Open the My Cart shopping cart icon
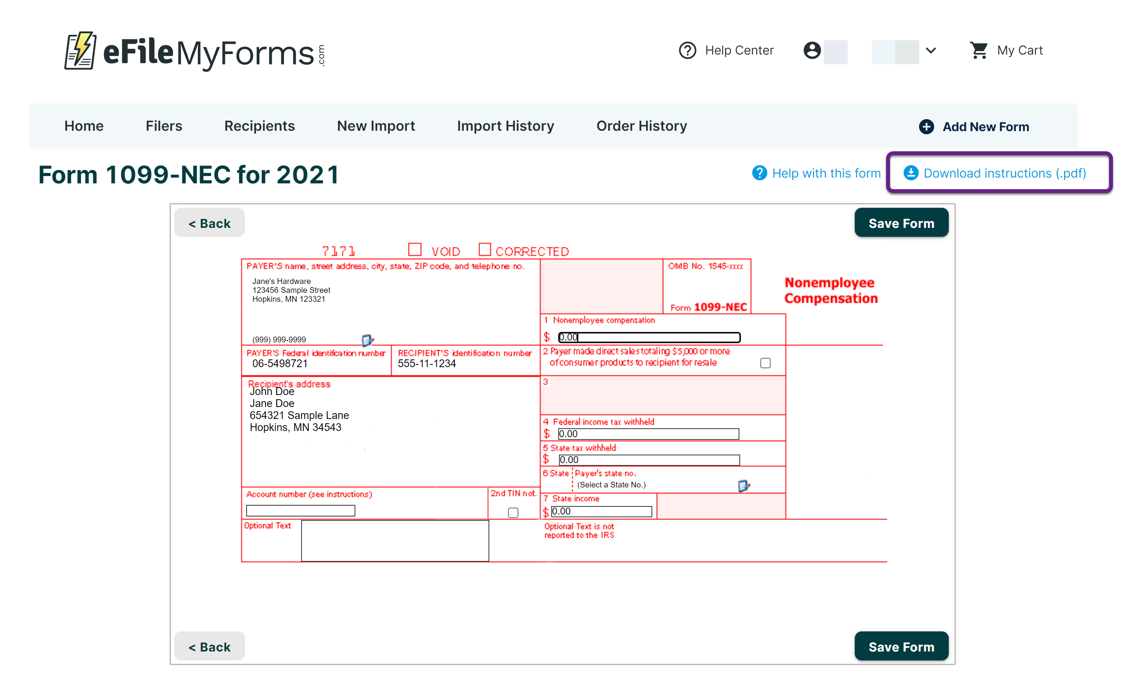This screenshot has height=684, width=1135. (x=979, y=50)
